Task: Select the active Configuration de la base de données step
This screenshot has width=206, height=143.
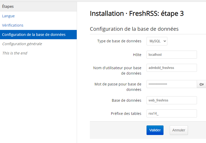Action: [34, 35]
